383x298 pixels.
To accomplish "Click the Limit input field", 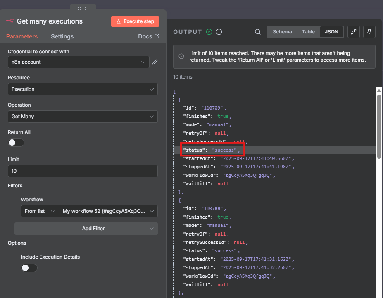I will click(83, 171).
